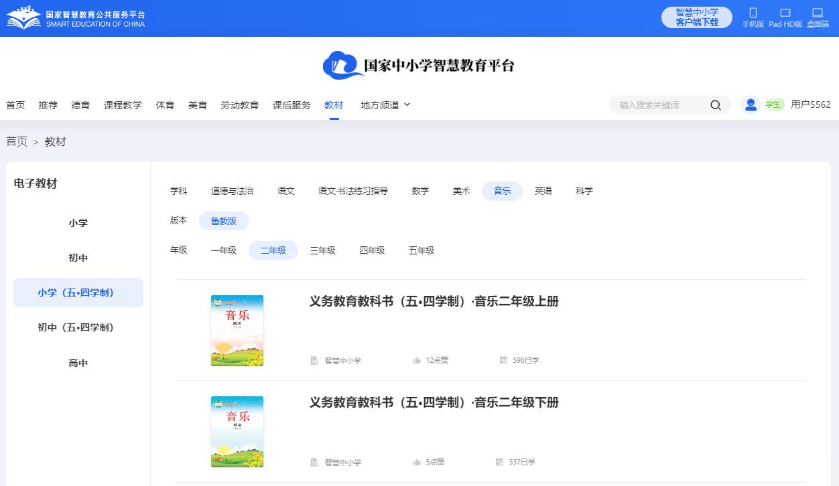Screen dimensions: 839x486
Task: Filter subject by 数学
Action: (x=420, y=191)
